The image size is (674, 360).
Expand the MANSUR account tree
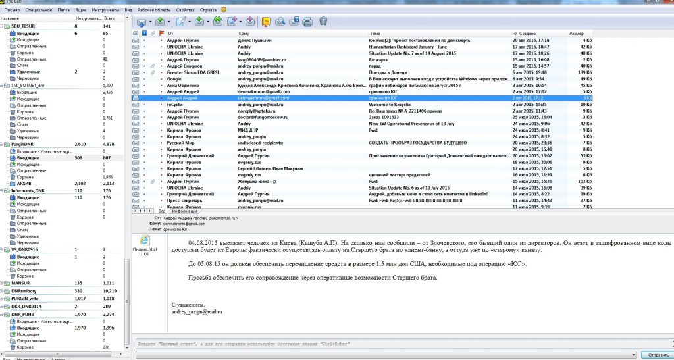pyautogui.click(x=3, y=283)
